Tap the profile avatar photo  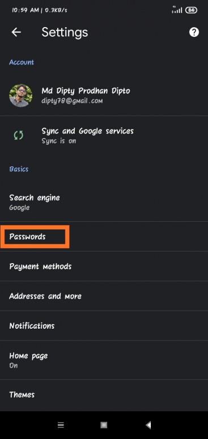21,96
